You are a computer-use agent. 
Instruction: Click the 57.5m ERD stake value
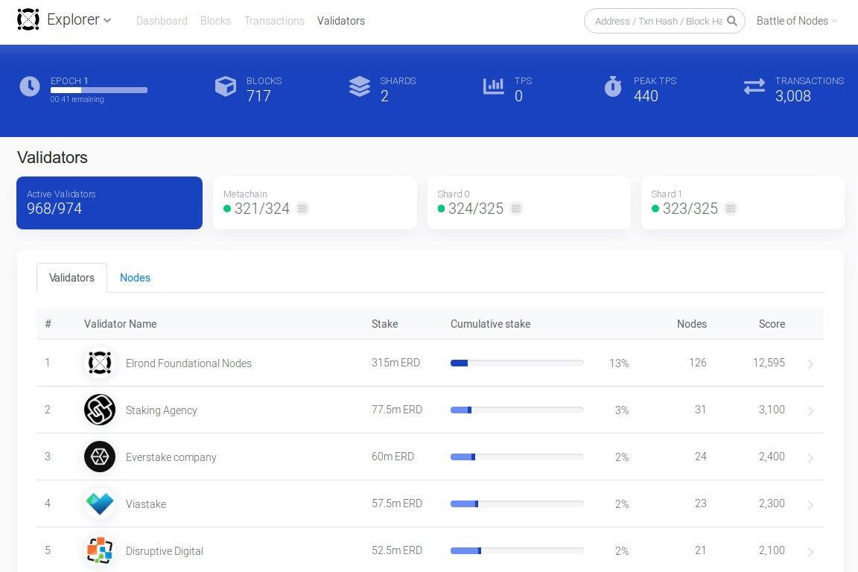click(x=397, y=503)
